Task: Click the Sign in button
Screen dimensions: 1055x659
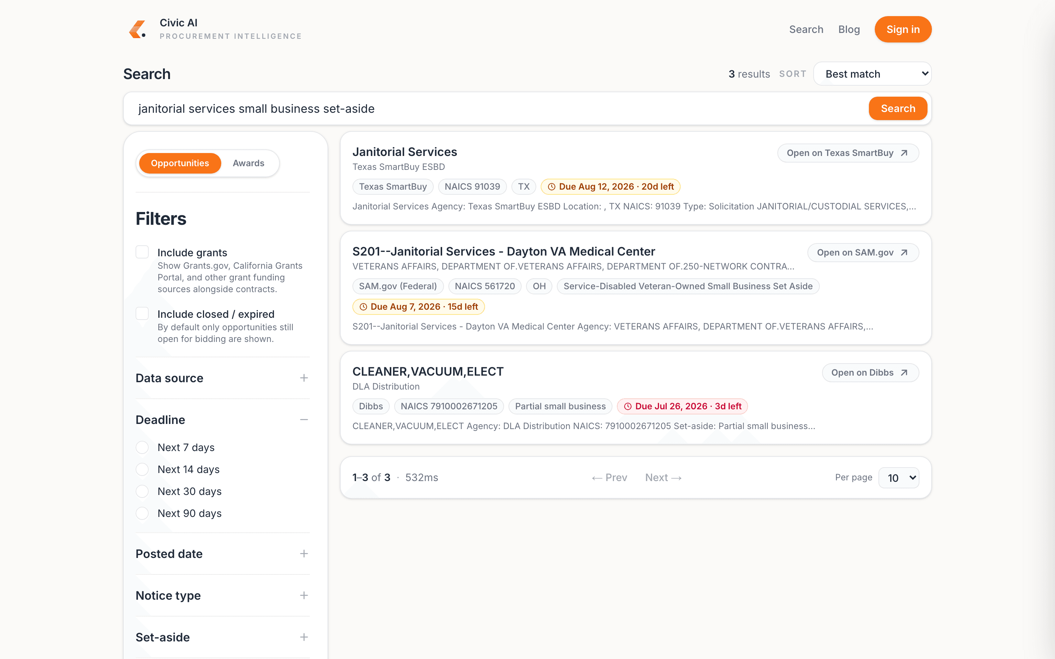Action: click(x=903, y=29)
